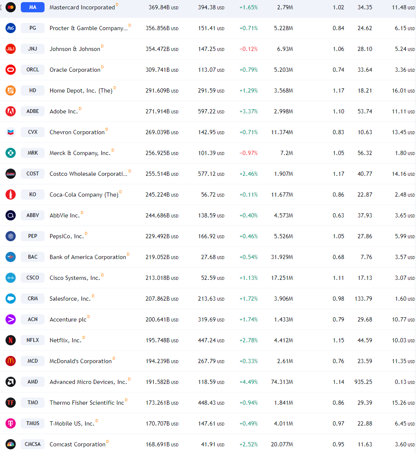Open the T-Mobile US, Inc. link
This screenshot has height=454, width=416.
tap(72, 423)
